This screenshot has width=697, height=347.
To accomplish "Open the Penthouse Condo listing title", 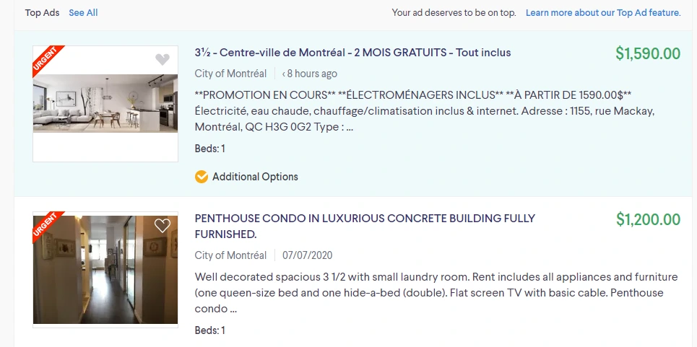I will click(x=365, y=227).
